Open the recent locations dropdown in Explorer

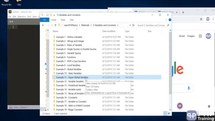point(52,25)
